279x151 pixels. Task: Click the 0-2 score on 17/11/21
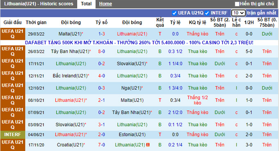coord(102,63)
